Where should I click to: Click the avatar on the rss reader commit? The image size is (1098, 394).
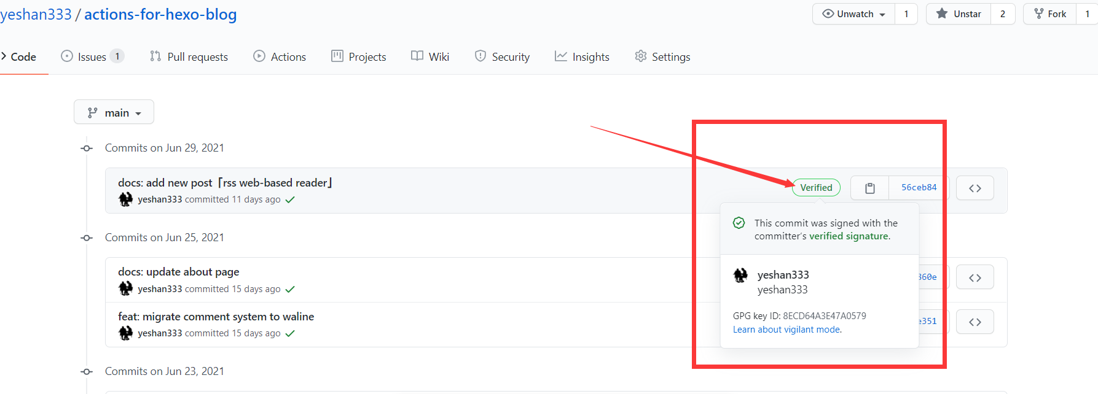(x=125, y=199)
